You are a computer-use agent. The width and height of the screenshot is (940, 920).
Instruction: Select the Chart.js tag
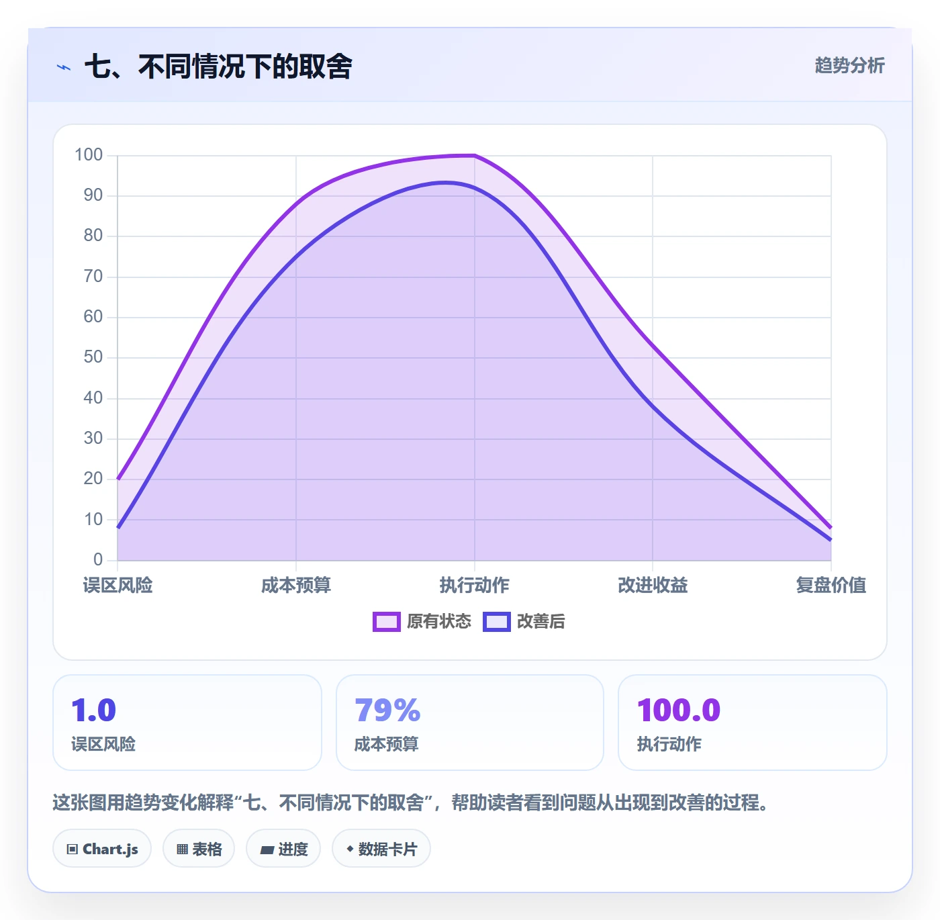click(x=102, y=849)
